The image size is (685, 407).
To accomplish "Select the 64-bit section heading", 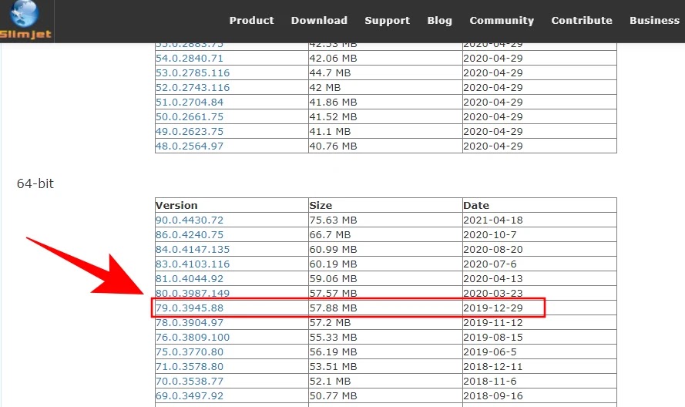I will [x=35, y=183].
